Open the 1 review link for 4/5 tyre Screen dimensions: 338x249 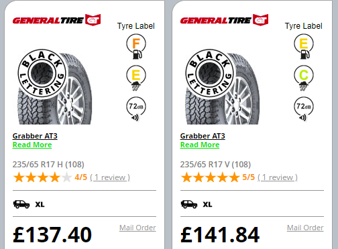[110, 177]
